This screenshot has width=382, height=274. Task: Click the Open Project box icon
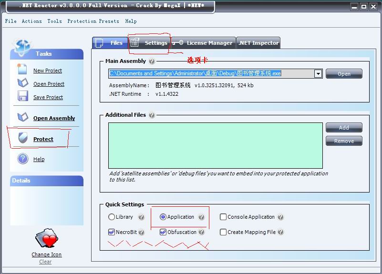pos(23,82)
